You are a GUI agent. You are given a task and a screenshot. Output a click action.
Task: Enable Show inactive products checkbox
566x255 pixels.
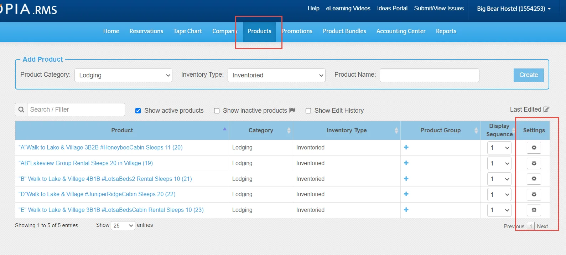[217, 111]
